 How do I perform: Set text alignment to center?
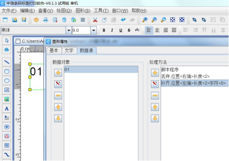coord(157,30)
